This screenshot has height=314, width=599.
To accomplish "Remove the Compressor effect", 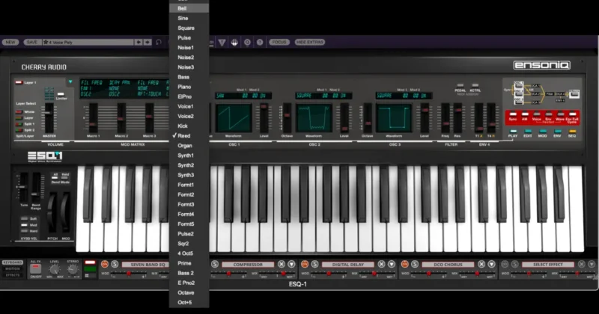I will coord(282,264).
